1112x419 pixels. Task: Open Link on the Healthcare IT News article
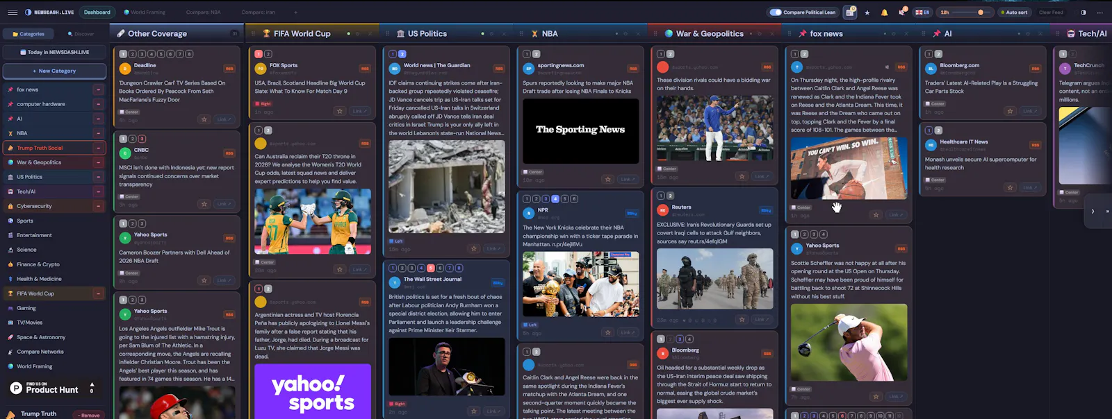(x=1029, y=187)
